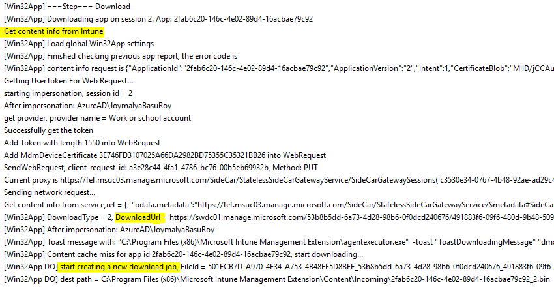Viewport: 554px width, 287px height.
Task: Click the 'Add MdmDeviceCertificate' log line
Action: [165, 155]
